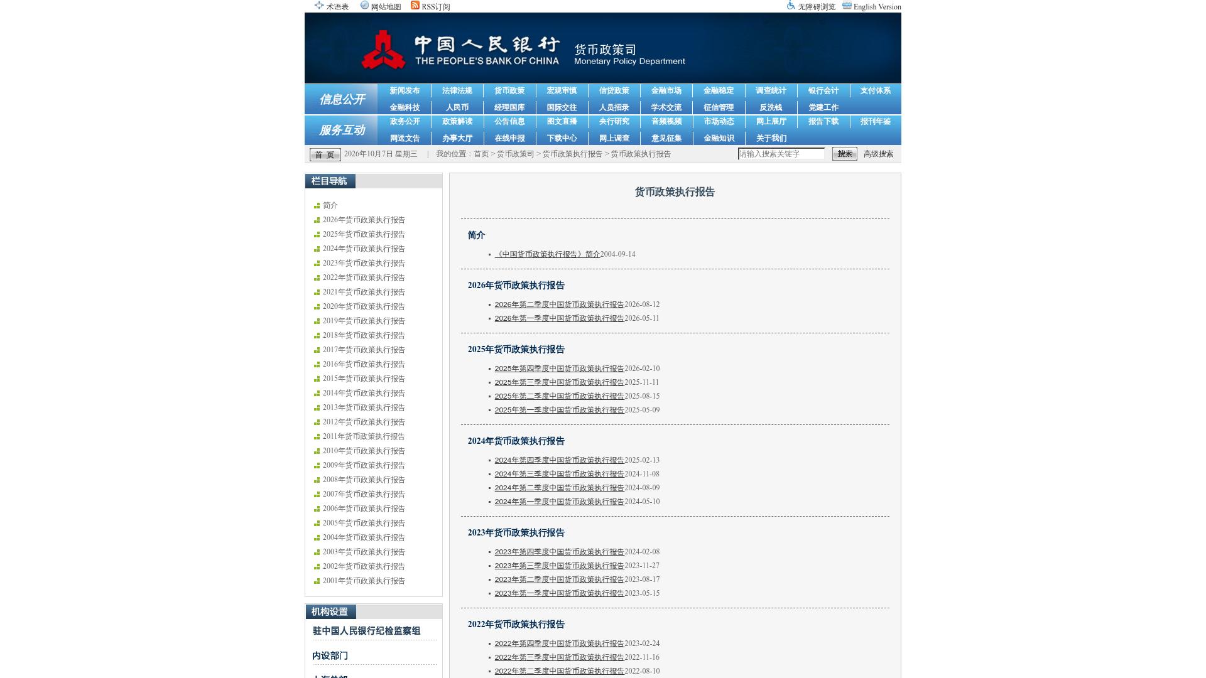Open 2023年第一季度中国货币政策执行报告
This screenshot has width=1206, height=678.
(559, 594)
